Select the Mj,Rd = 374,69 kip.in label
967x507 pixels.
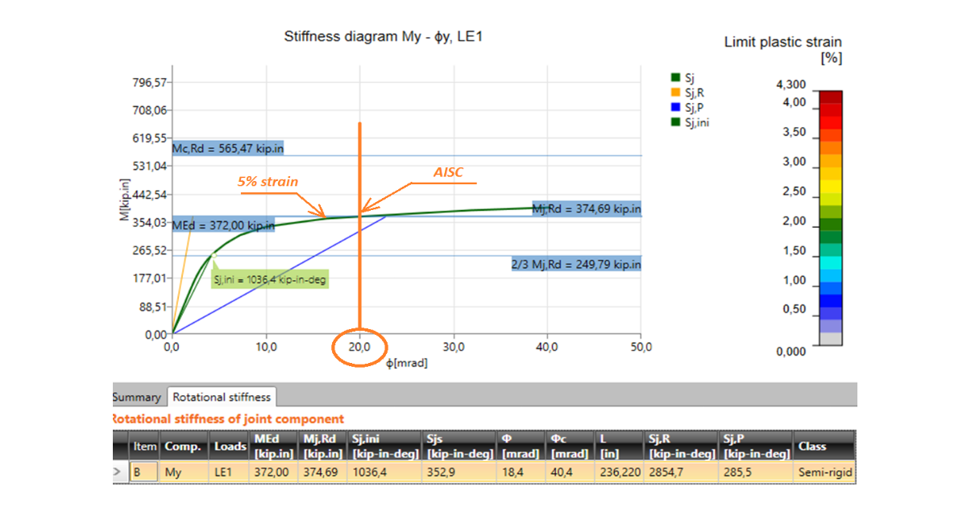(x=586, y=208)
